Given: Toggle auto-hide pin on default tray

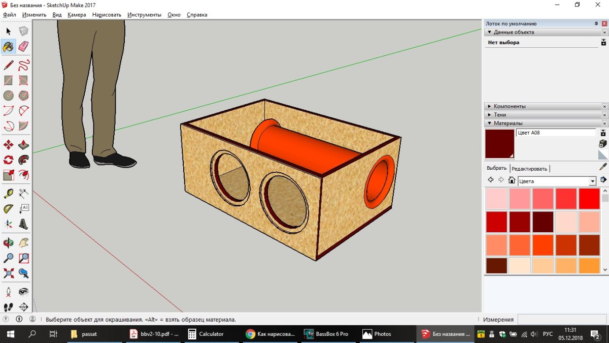Looking at the screenshot, I should (x=596, y=24).
